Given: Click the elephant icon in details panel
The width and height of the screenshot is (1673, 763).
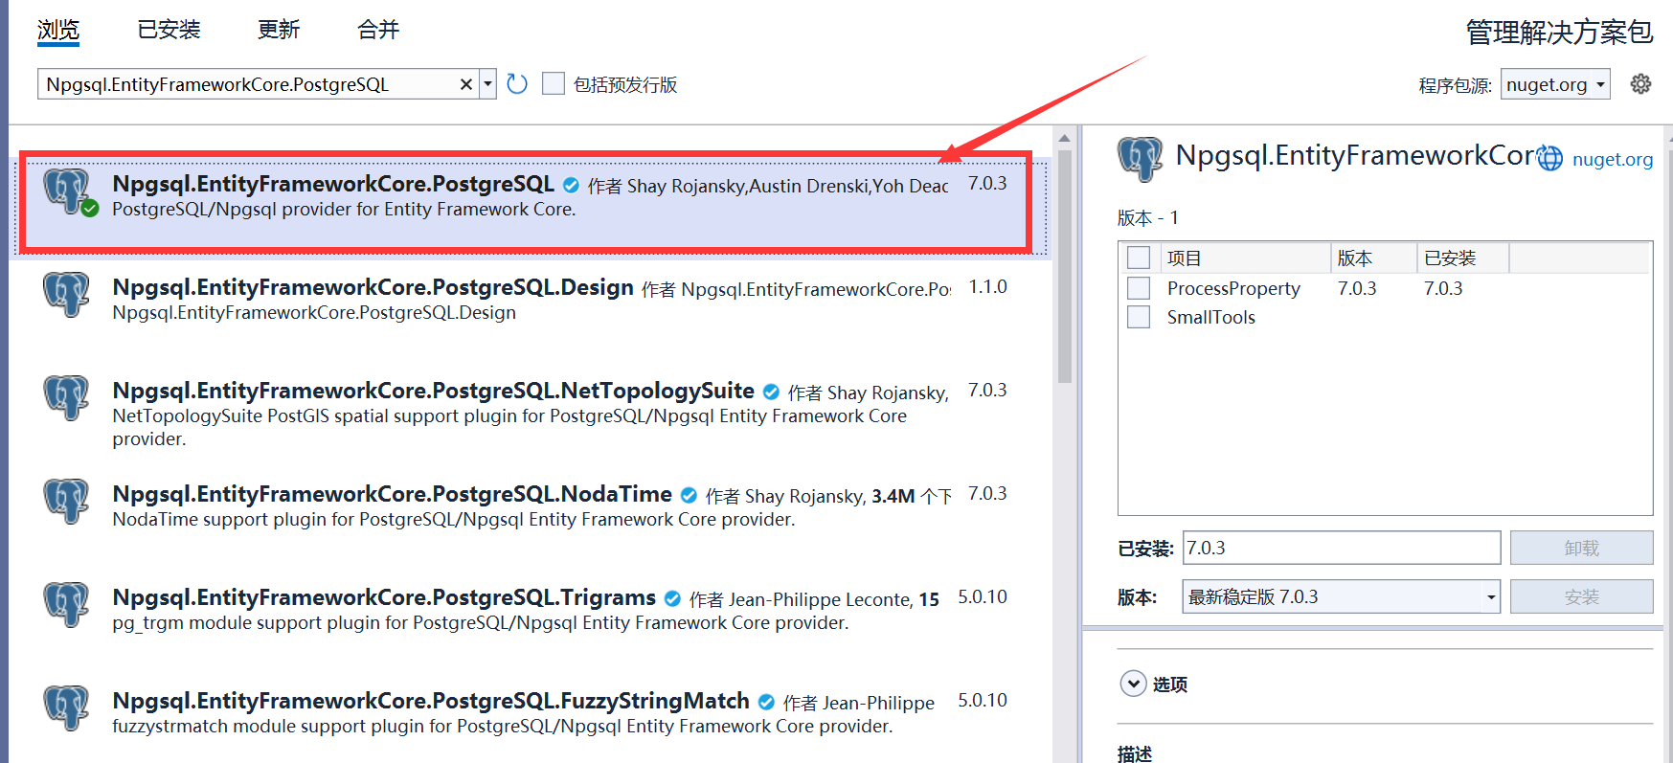Looking at the screenshot, I should [x=1140, y=158].
